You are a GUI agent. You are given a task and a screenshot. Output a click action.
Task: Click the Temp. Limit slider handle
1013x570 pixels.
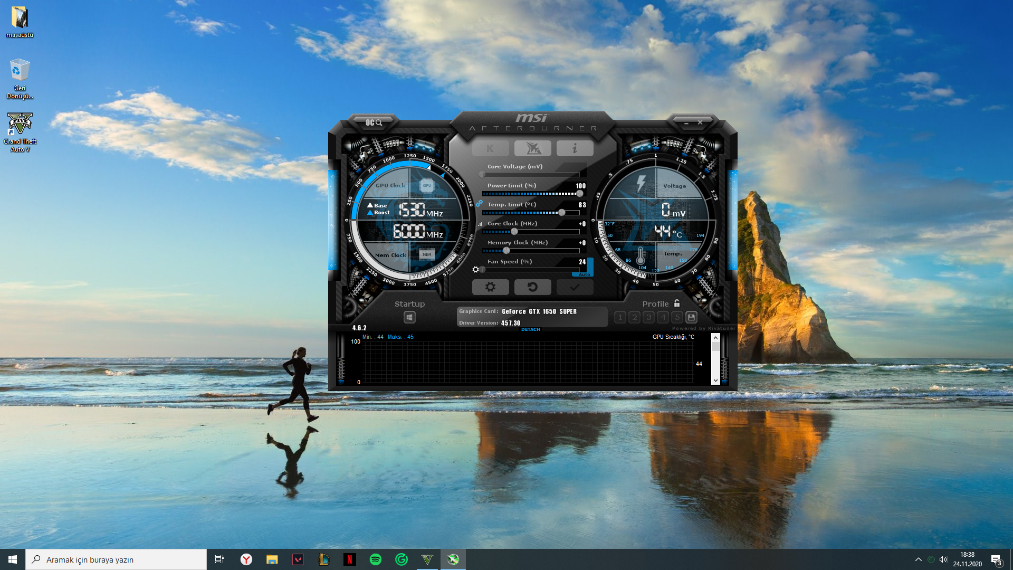pyautogui.click(x=562, y=213)
